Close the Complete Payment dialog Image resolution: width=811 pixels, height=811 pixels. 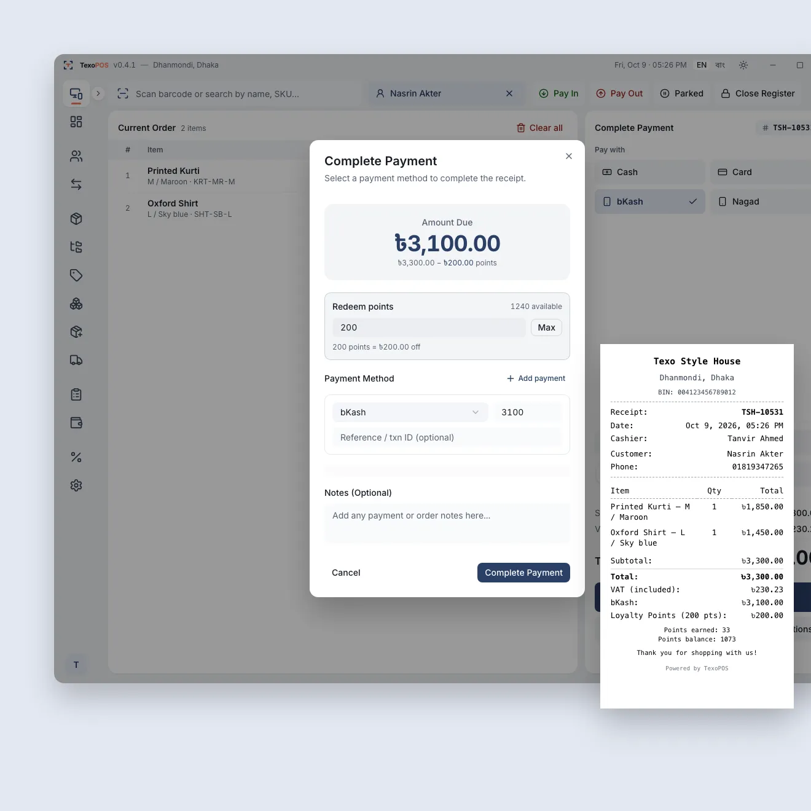tap(569, 156)
